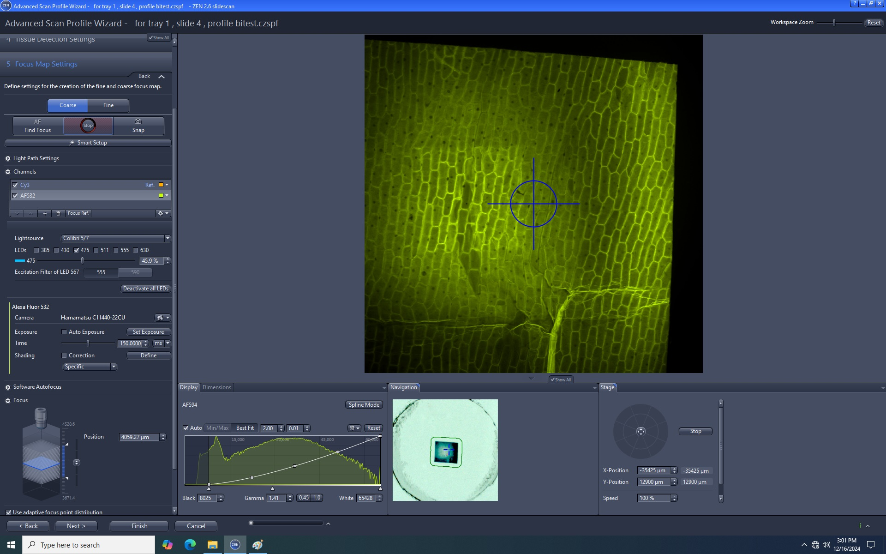Open the help question mark icon
Viewport: 886px width, 554px height.
click(x=855, y=3)
